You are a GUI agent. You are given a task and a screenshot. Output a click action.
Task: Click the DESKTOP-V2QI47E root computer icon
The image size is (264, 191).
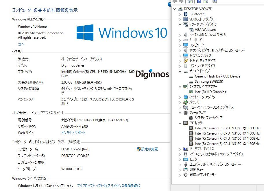point(180,9)
